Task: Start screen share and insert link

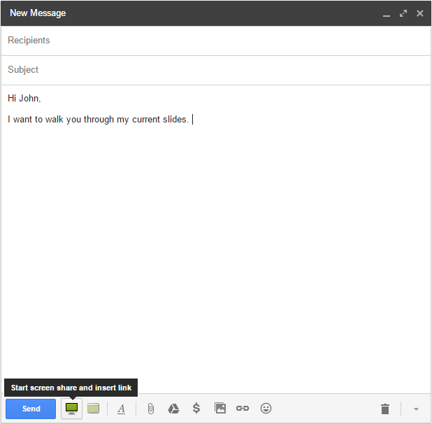Action: pyautogui.click(x=71, y=409)
